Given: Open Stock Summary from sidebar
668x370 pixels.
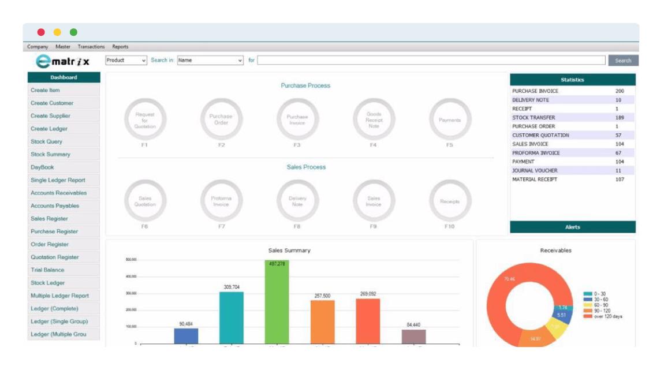Looking at the screenshot, I should click(51, 155).
